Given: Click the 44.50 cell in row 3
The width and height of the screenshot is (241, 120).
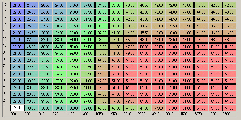Looking at the screenshot, I should click(x=102, y=94).
